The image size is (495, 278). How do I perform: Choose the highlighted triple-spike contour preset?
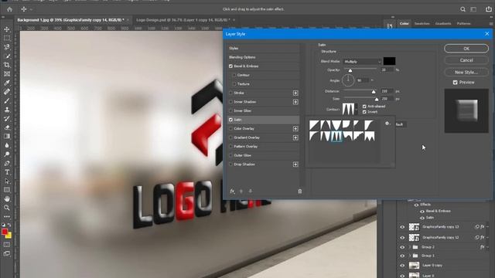336,136
